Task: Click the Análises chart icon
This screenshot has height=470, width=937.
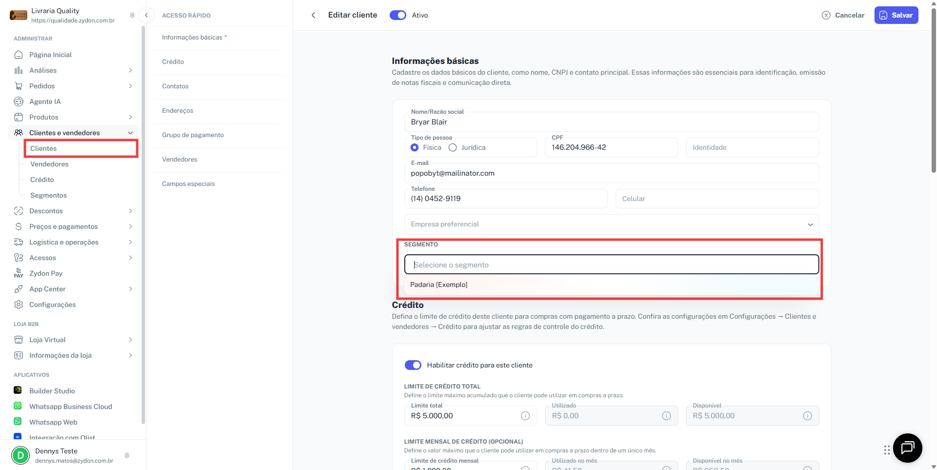Action: click(19, 70)
